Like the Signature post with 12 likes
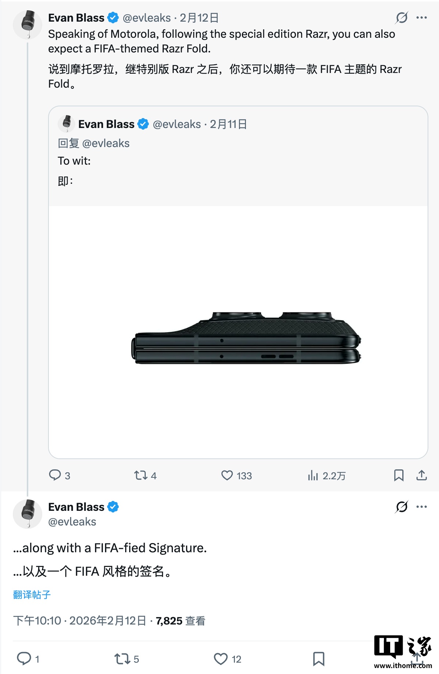 click(221, 659)
